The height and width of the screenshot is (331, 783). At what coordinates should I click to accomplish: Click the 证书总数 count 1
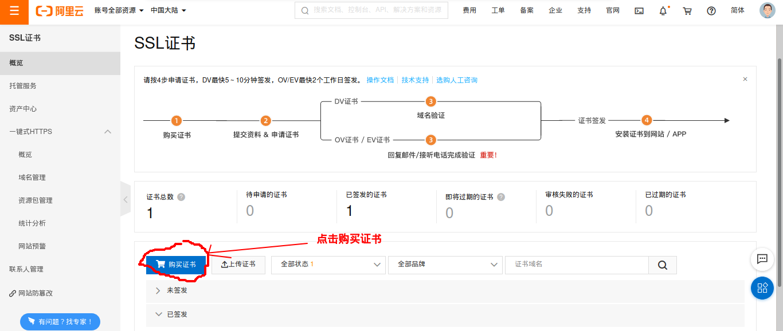[x=150, y=213]
